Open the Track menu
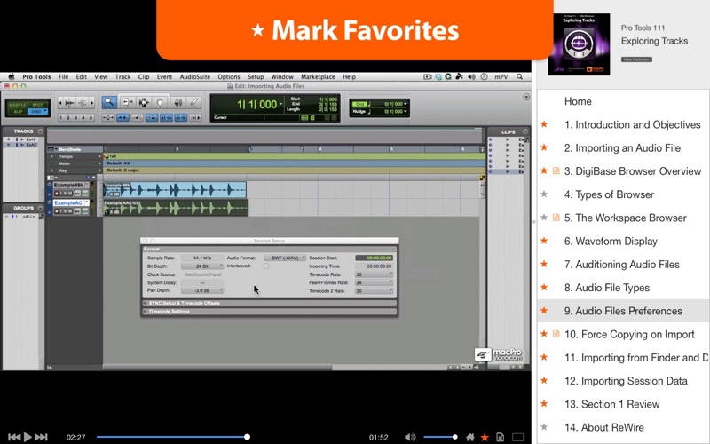The image size is (710, 444). tap(122, 76)
